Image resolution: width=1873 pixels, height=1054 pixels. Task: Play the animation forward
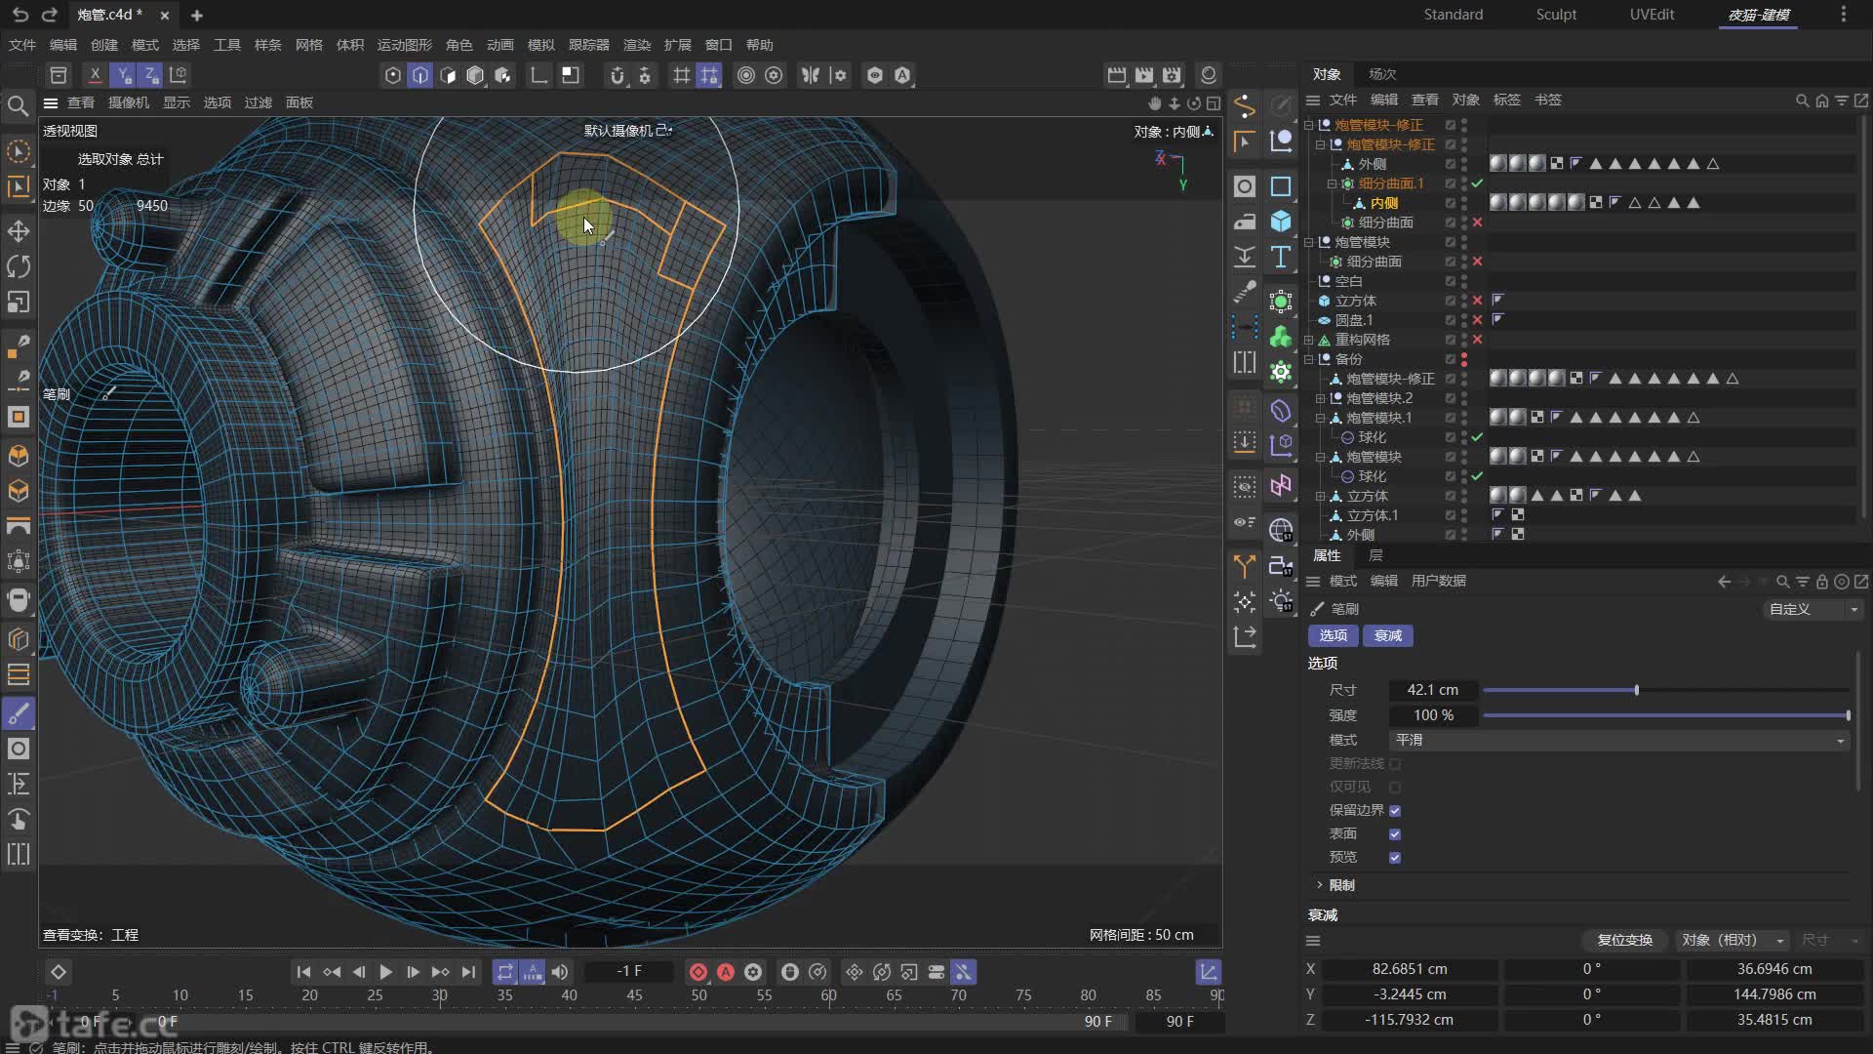click(x=385, y=972)
